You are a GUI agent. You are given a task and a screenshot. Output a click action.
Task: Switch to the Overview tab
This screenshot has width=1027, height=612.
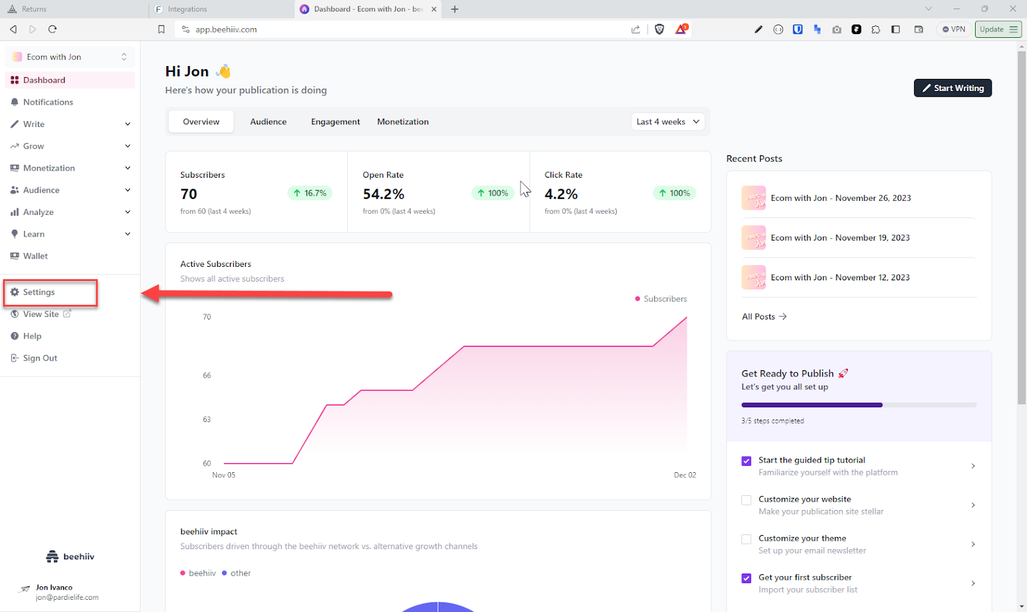pos(201,122)
